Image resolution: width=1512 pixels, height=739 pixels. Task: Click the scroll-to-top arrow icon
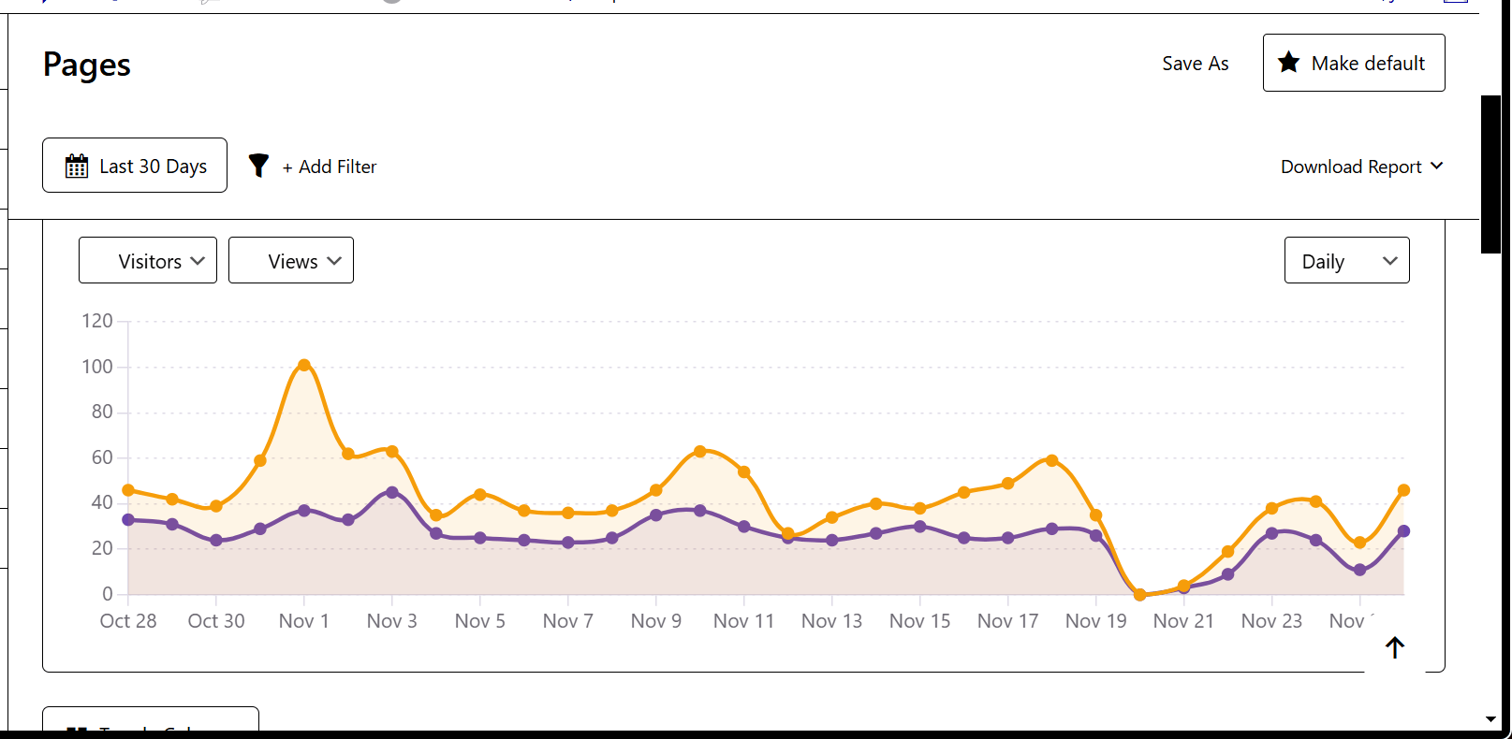point(1394,646)
